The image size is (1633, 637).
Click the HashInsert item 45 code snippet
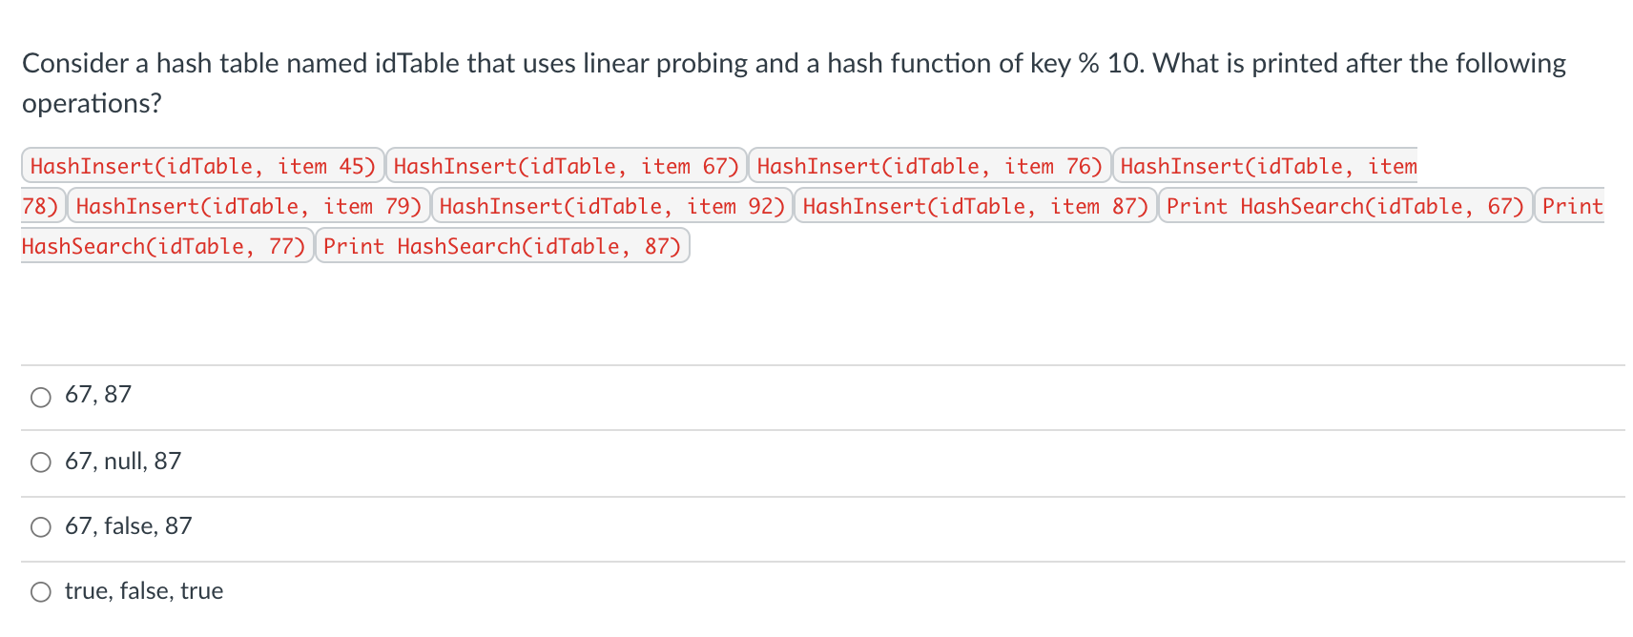click(203, 166)
